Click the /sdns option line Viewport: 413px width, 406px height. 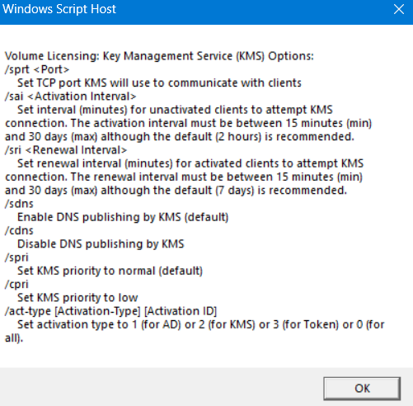click(x=19, y=204)
